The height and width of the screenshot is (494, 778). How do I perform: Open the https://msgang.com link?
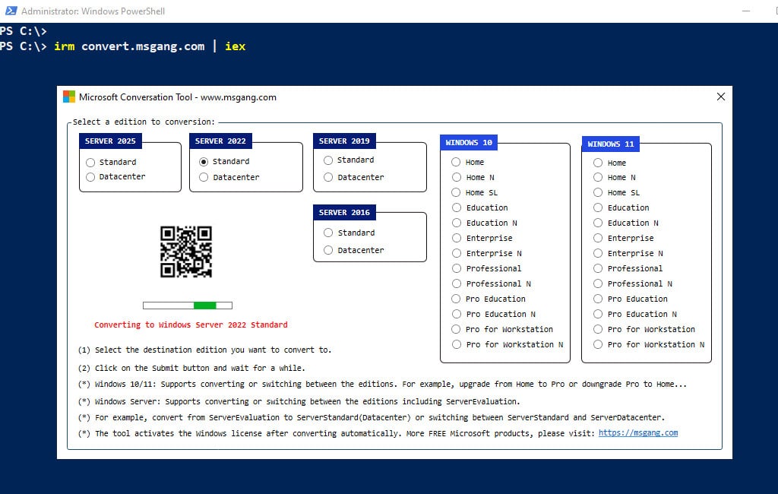[638, 433]
